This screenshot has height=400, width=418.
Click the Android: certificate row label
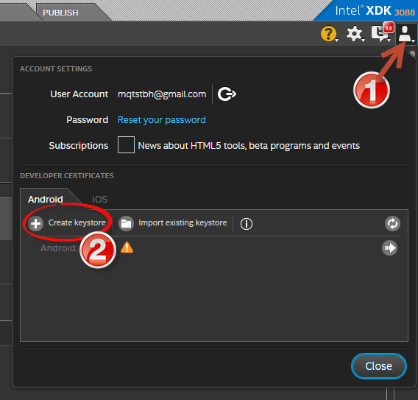tap(59, 248)
